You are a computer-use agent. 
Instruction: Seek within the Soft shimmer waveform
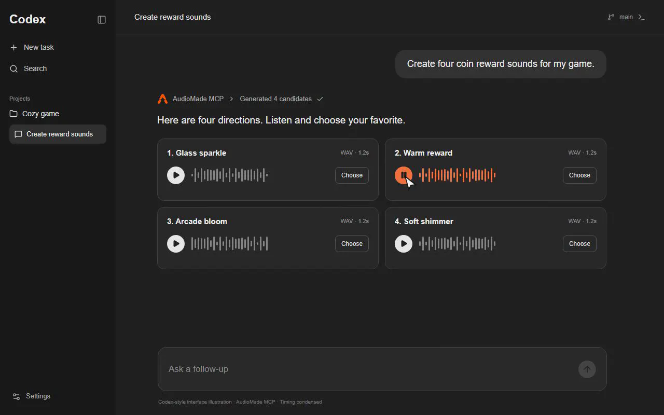457,244
